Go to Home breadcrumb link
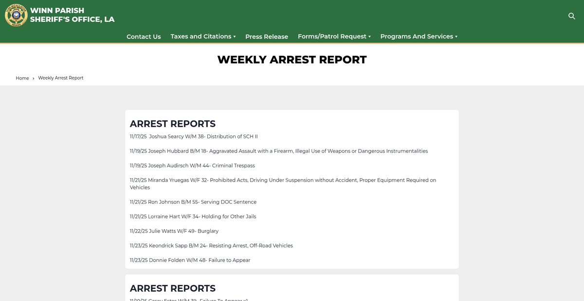This screenshot has height=301, width=584. [x=22, y=78]
